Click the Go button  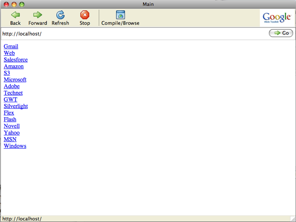coord(281,33)
